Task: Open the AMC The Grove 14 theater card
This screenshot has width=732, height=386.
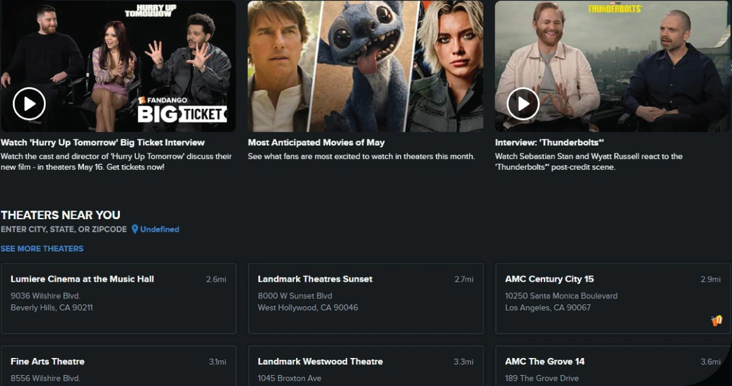Action: [x=544, y=361]
